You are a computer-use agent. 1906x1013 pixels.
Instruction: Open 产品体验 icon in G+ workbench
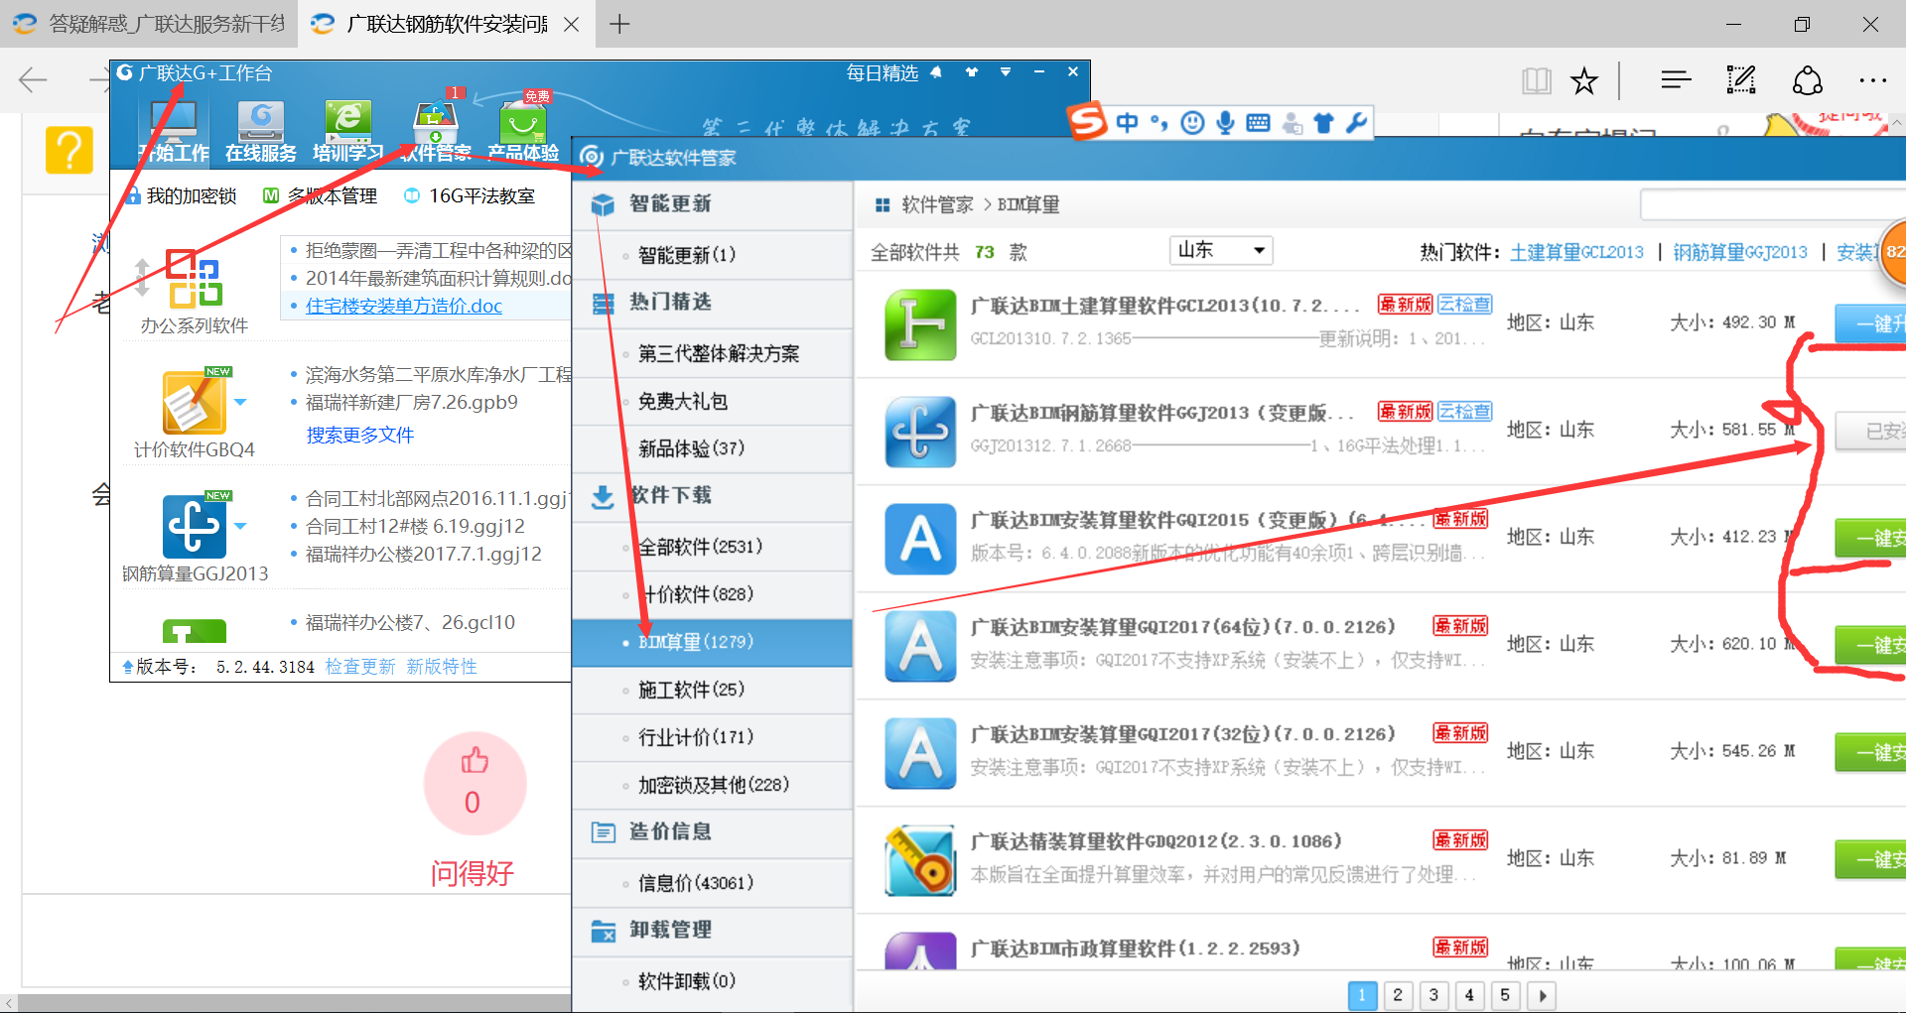coord(522,130)
